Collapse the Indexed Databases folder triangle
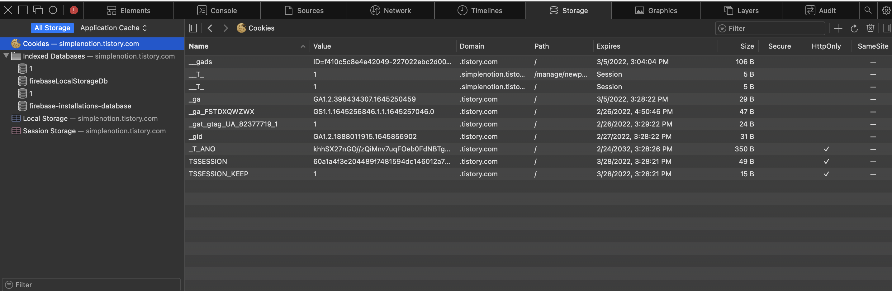This screenshot has height=291, width=892. point(6,55)
